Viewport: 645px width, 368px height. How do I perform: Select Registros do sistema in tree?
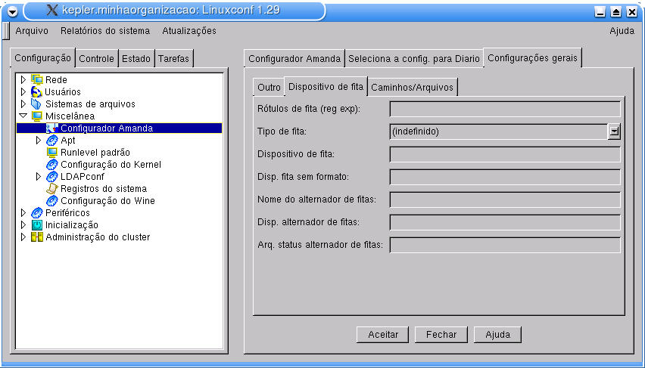tap(104, 189)
